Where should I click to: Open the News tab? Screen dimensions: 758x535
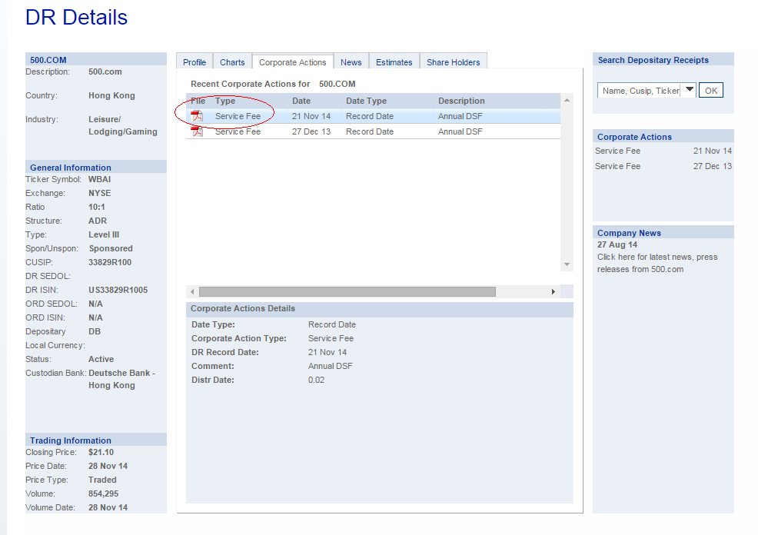(351, 62)
